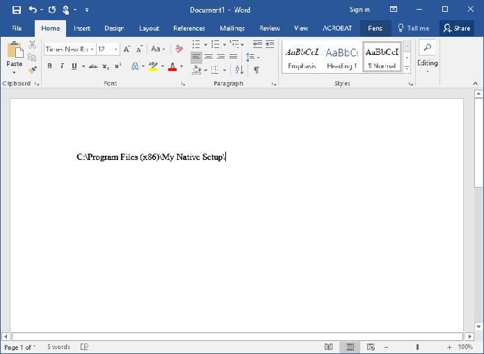The height and width of the screenshot is (354, 484).
Task: Open paragraph shading paint bucket
Action: (197, 70)
